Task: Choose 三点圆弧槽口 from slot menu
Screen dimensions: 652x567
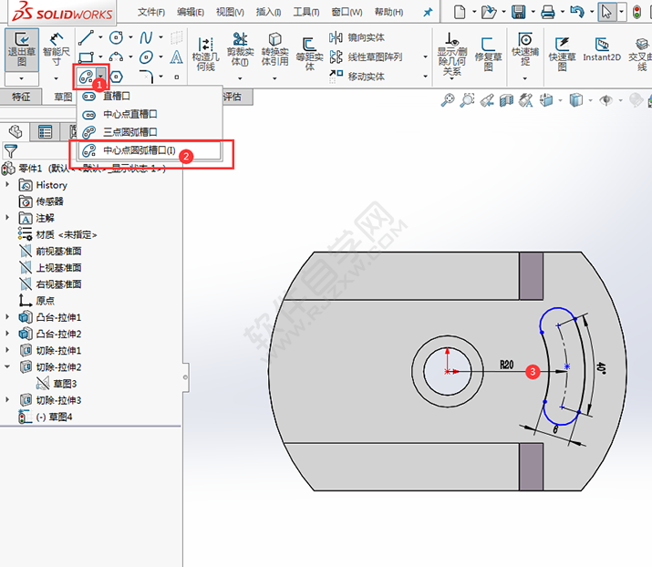Action: (150, 132)
